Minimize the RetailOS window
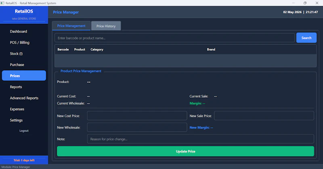 [294, 3]
